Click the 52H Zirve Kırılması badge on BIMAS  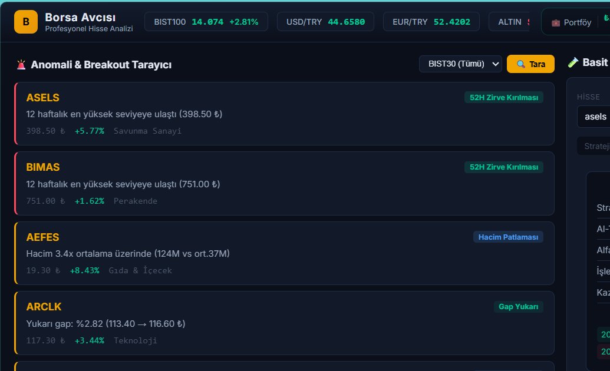[504, 167]
